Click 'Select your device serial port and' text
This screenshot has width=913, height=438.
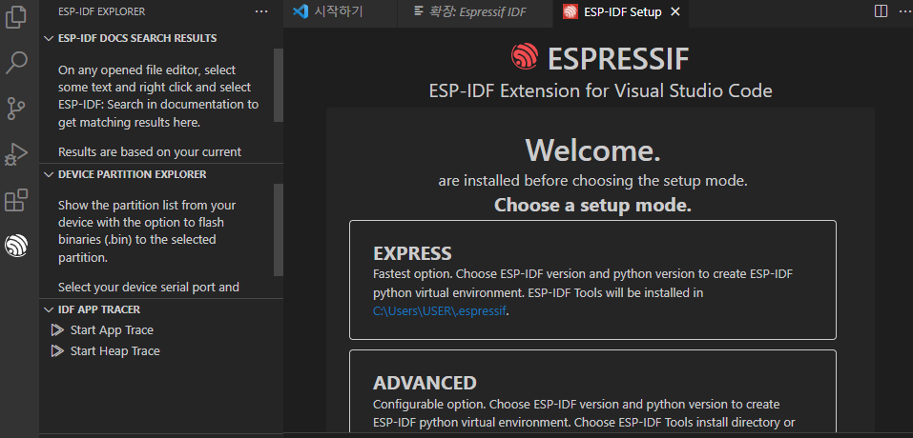click(149, 287)
